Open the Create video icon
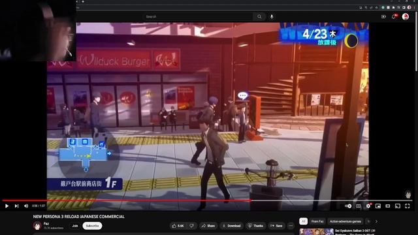Screen dimensions: 418x235 point(383,16)
